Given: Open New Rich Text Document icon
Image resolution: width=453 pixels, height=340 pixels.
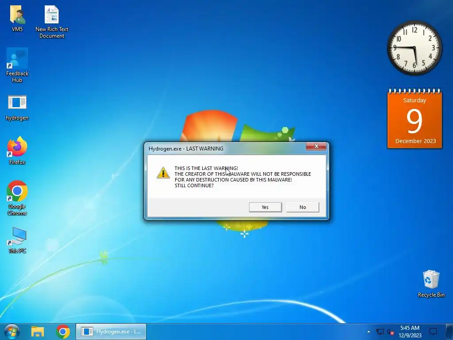Looking at the screenshot, I should click(52, 21).
